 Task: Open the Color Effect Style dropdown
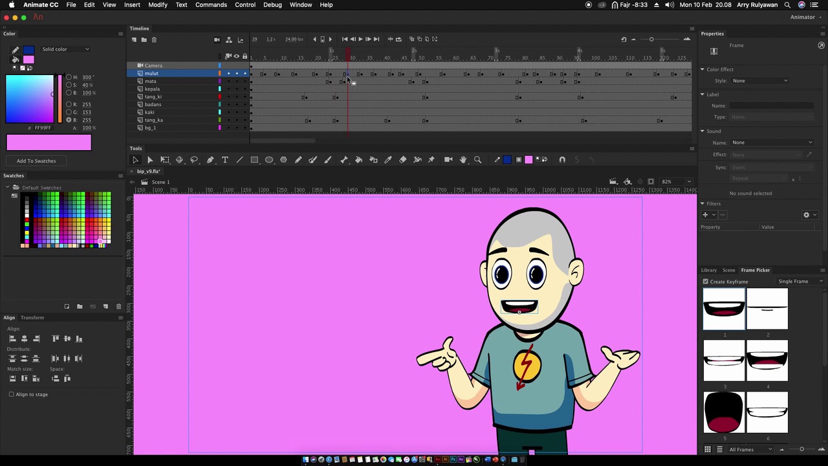coord(759,81)
